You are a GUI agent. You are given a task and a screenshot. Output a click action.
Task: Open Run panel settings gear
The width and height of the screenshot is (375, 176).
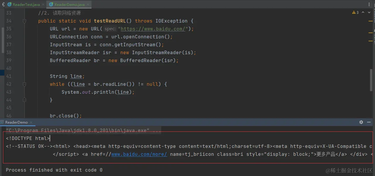pos(361,122)
